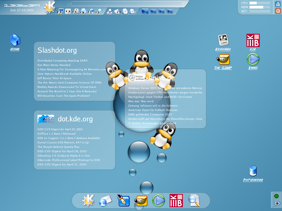The width and height of the screenshot is (282, 211).
Task: Open the K menu gear in top bar
Action: [x=50, y=7]
